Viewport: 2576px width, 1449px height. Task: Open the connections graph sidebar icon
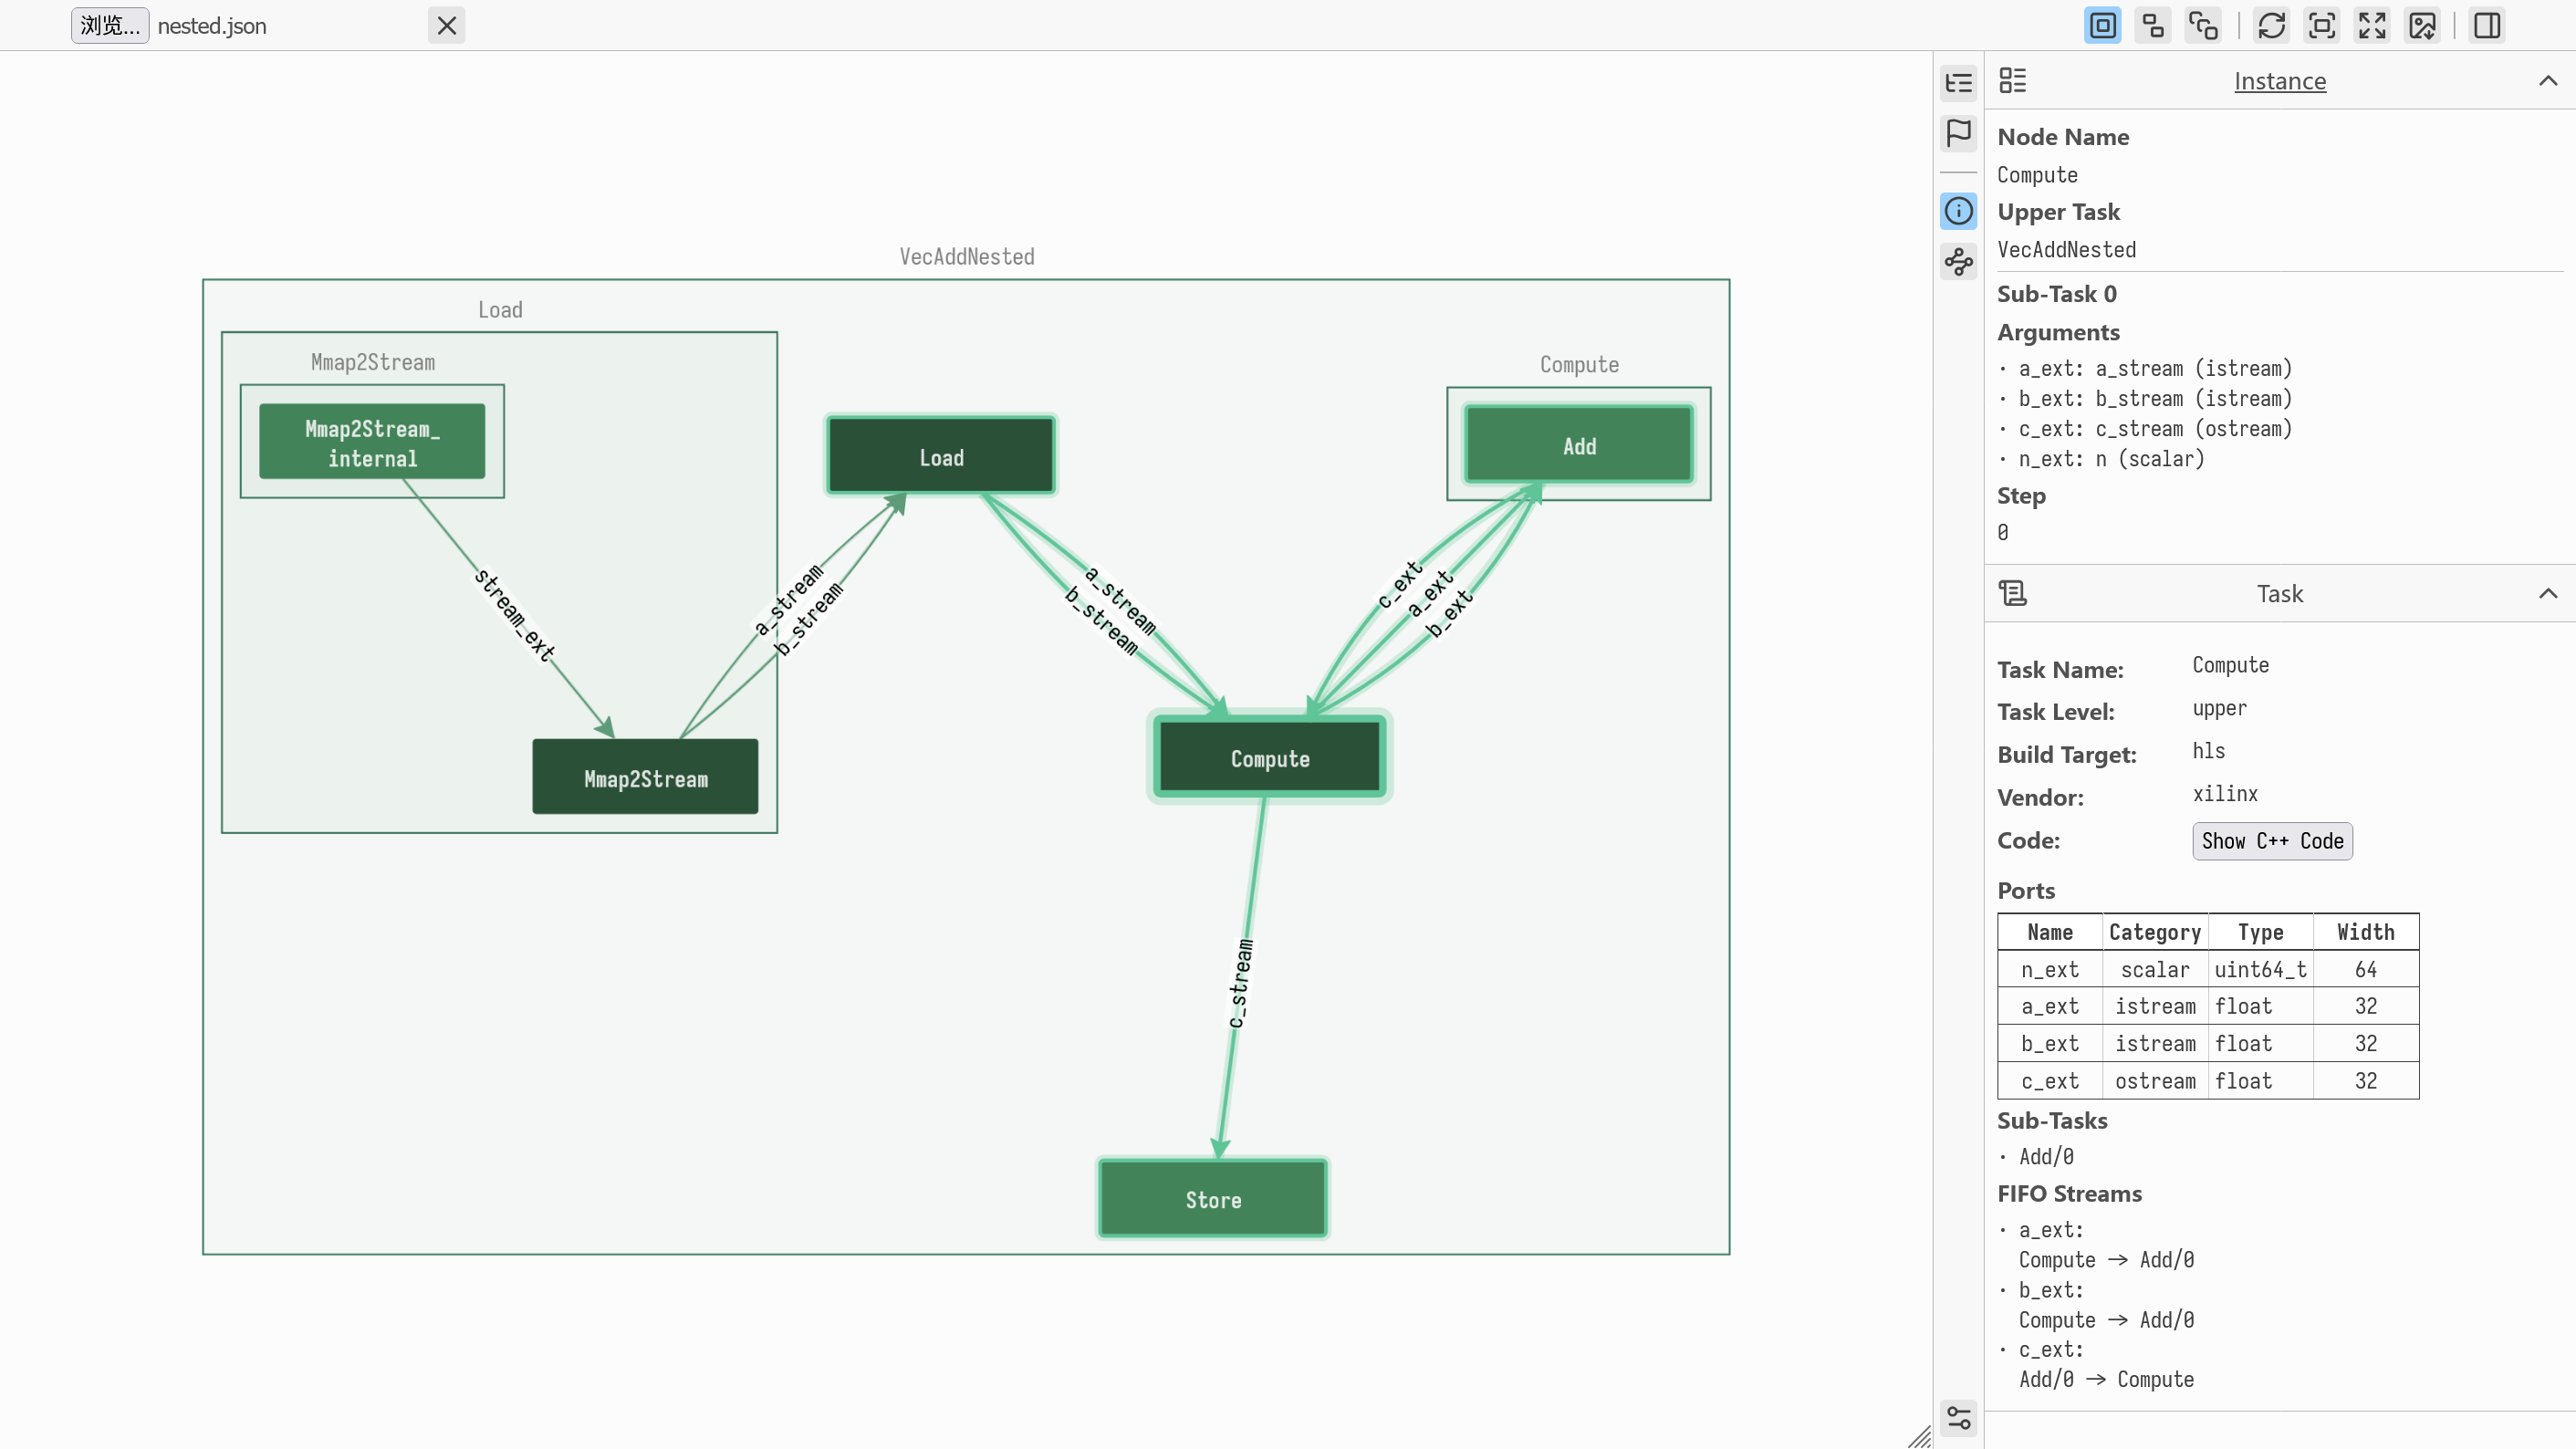(1959, 262)
